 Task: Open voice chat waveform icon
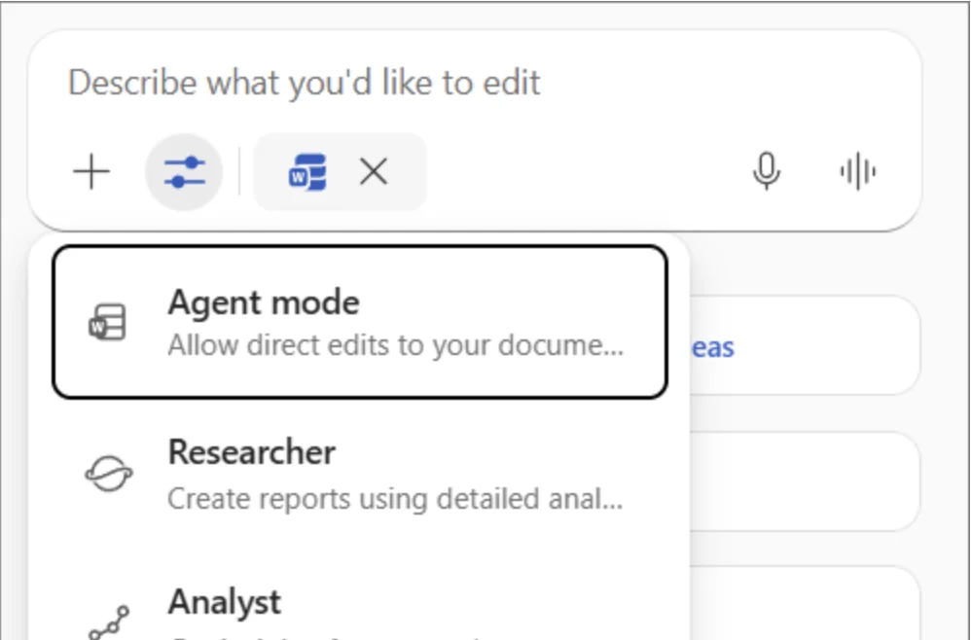[x=858, y=171]
